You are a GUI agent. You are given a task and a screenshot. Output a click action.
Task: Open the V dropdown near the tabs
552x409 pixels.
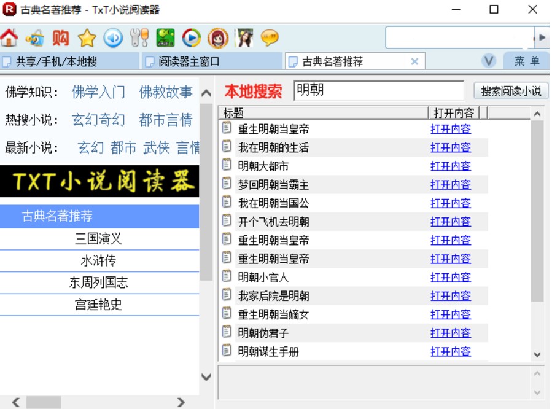(x=488, y=61)
